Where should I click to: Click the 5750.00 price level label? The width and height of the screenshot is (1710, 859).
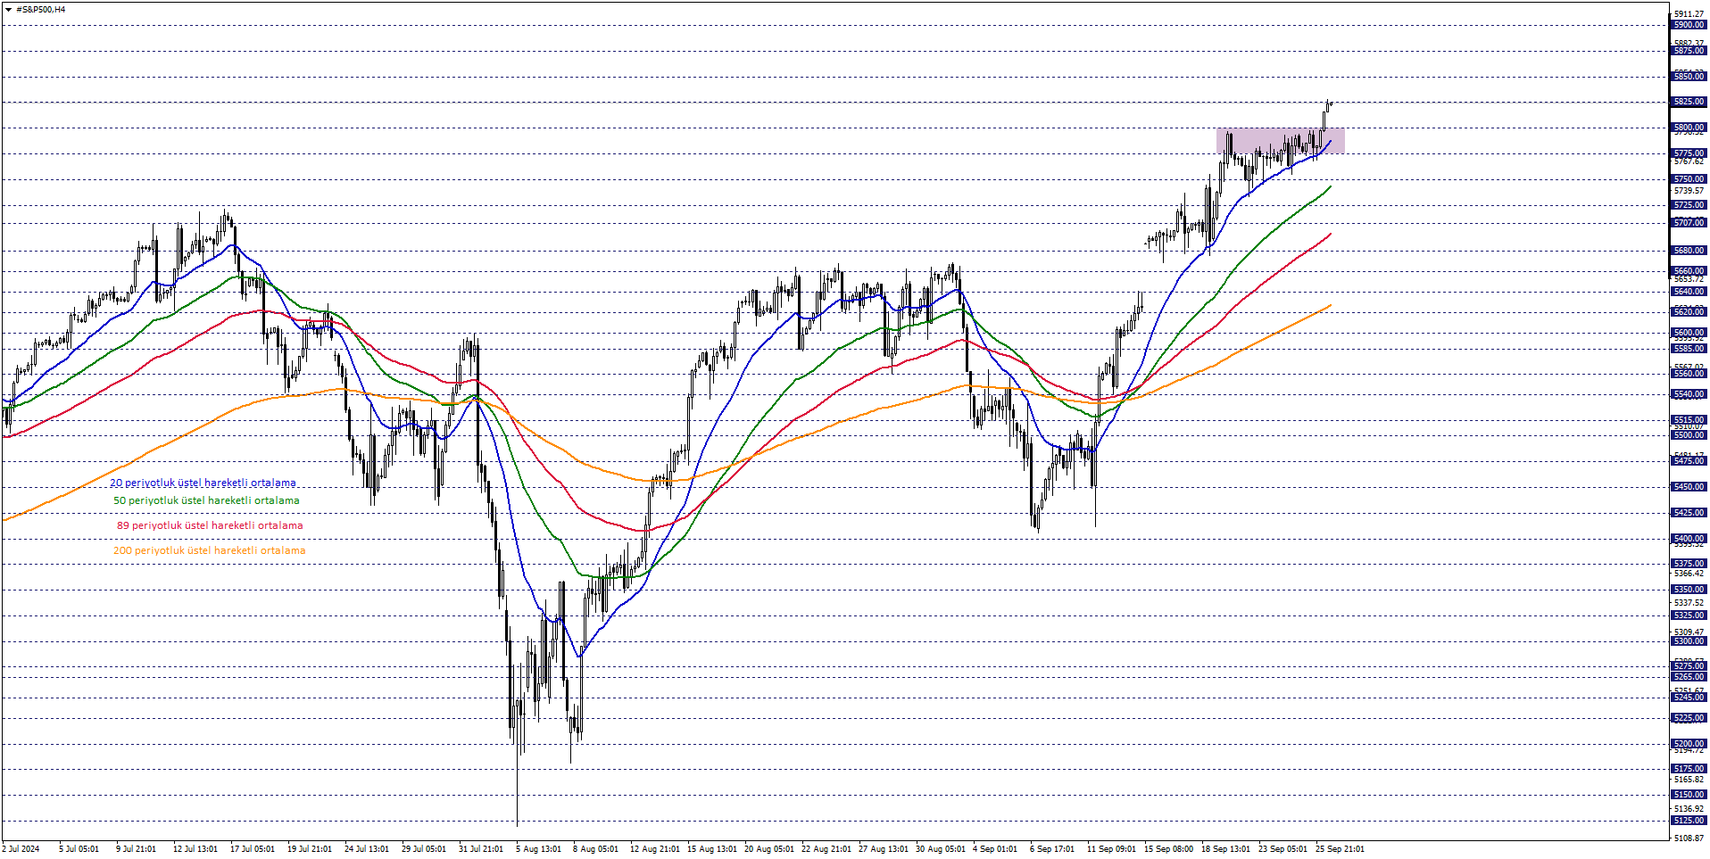pos(1689,179)
